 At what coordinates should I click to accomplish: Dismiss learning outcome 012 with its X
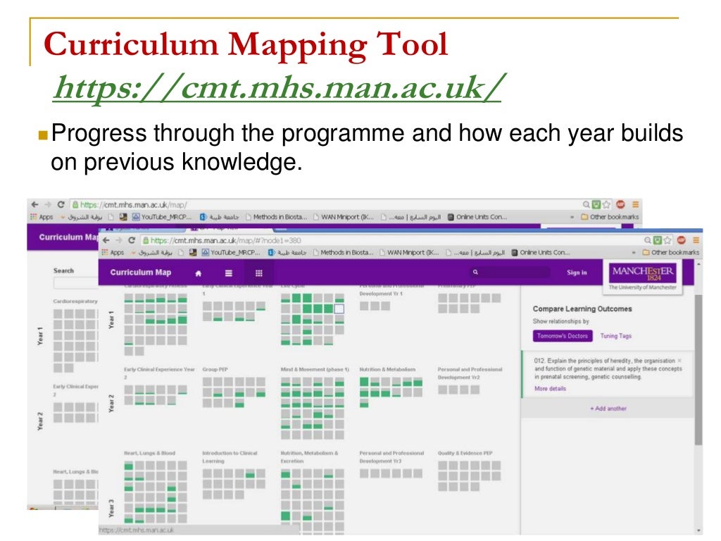point(679,361)
